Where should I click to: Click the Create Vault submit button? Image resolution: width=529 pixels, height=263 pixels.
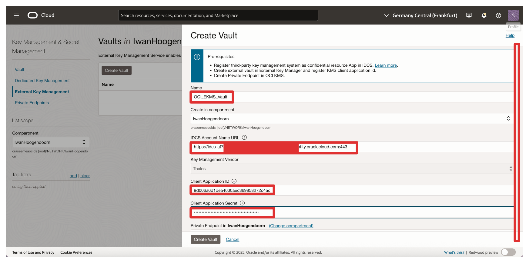206,239
